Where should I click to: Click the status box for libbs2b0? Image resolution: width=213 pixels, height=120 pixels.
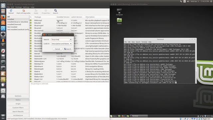[x=31, y=23]
